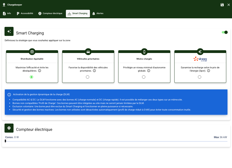Click the Smart Charging sparkle header icon

9,31
